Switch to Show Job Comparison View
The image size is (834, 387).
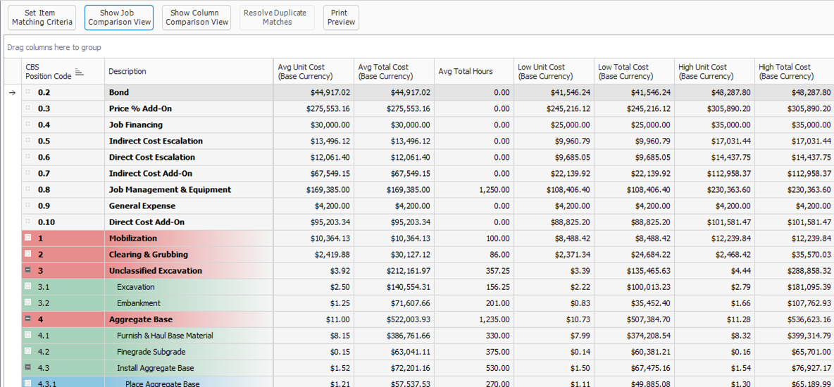point(119,18)
